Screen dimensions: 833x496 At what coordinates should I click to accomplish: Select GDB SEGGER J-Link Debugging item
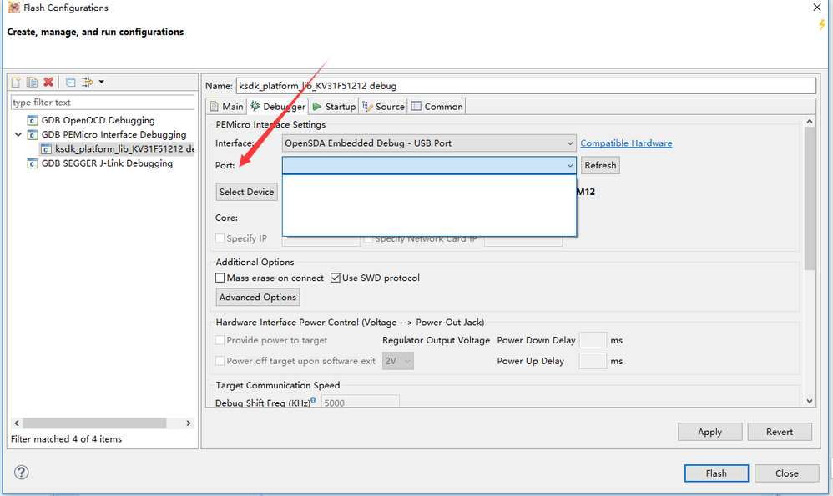point(107,163)
